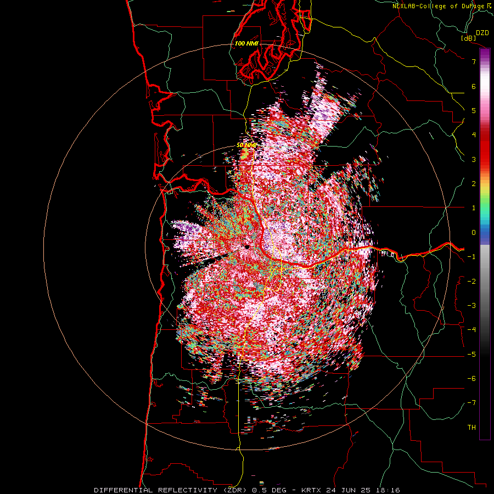494x494 pixels.
Task: Select the 4 dB scale value
Action: tap(474, 135)
